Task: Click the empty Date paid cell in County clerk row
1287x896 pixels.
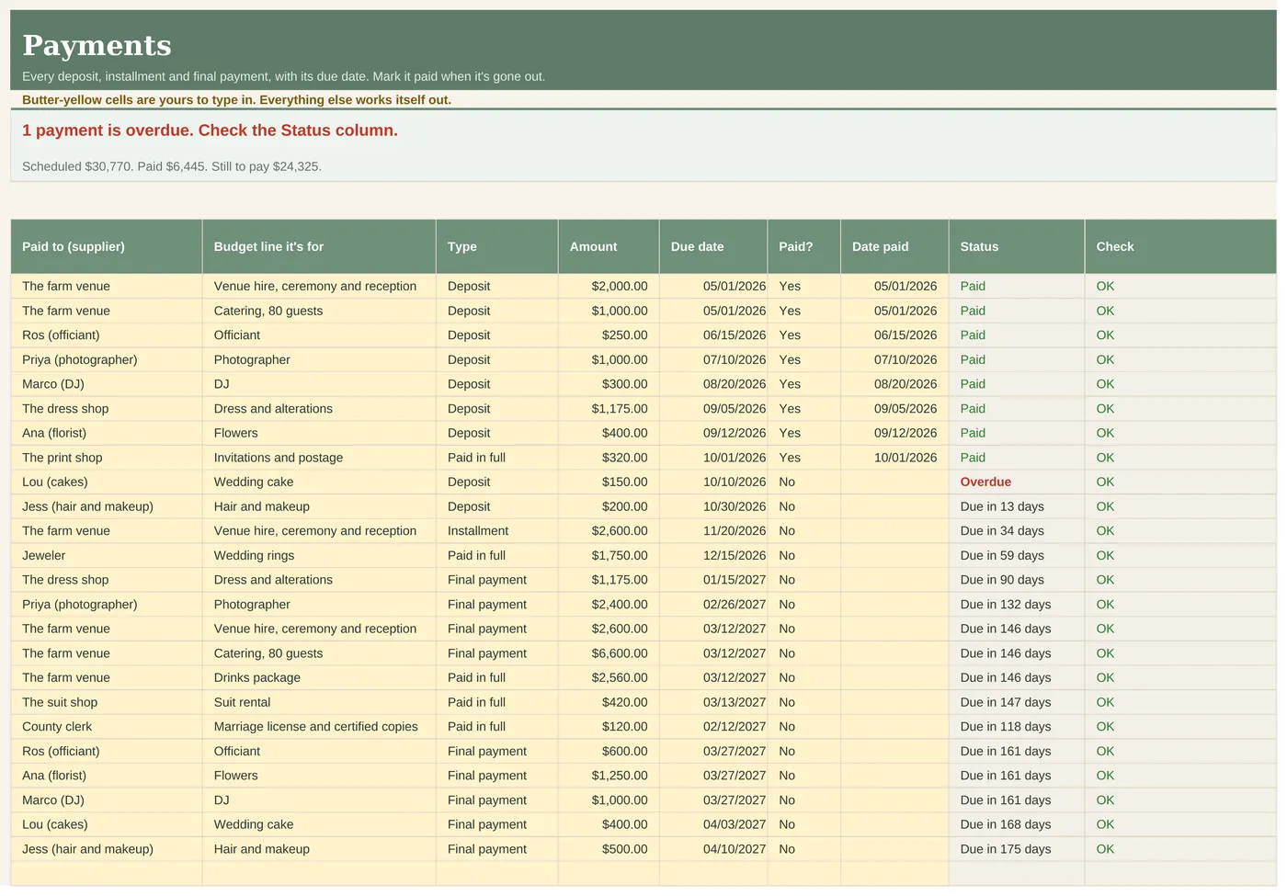Action: (894, 726)
